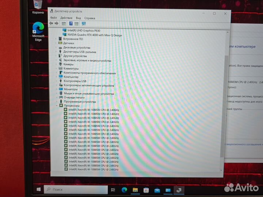263x197 pixels.
Task: Click the scroll down arrow in device list
Action: tap(221, 170)
